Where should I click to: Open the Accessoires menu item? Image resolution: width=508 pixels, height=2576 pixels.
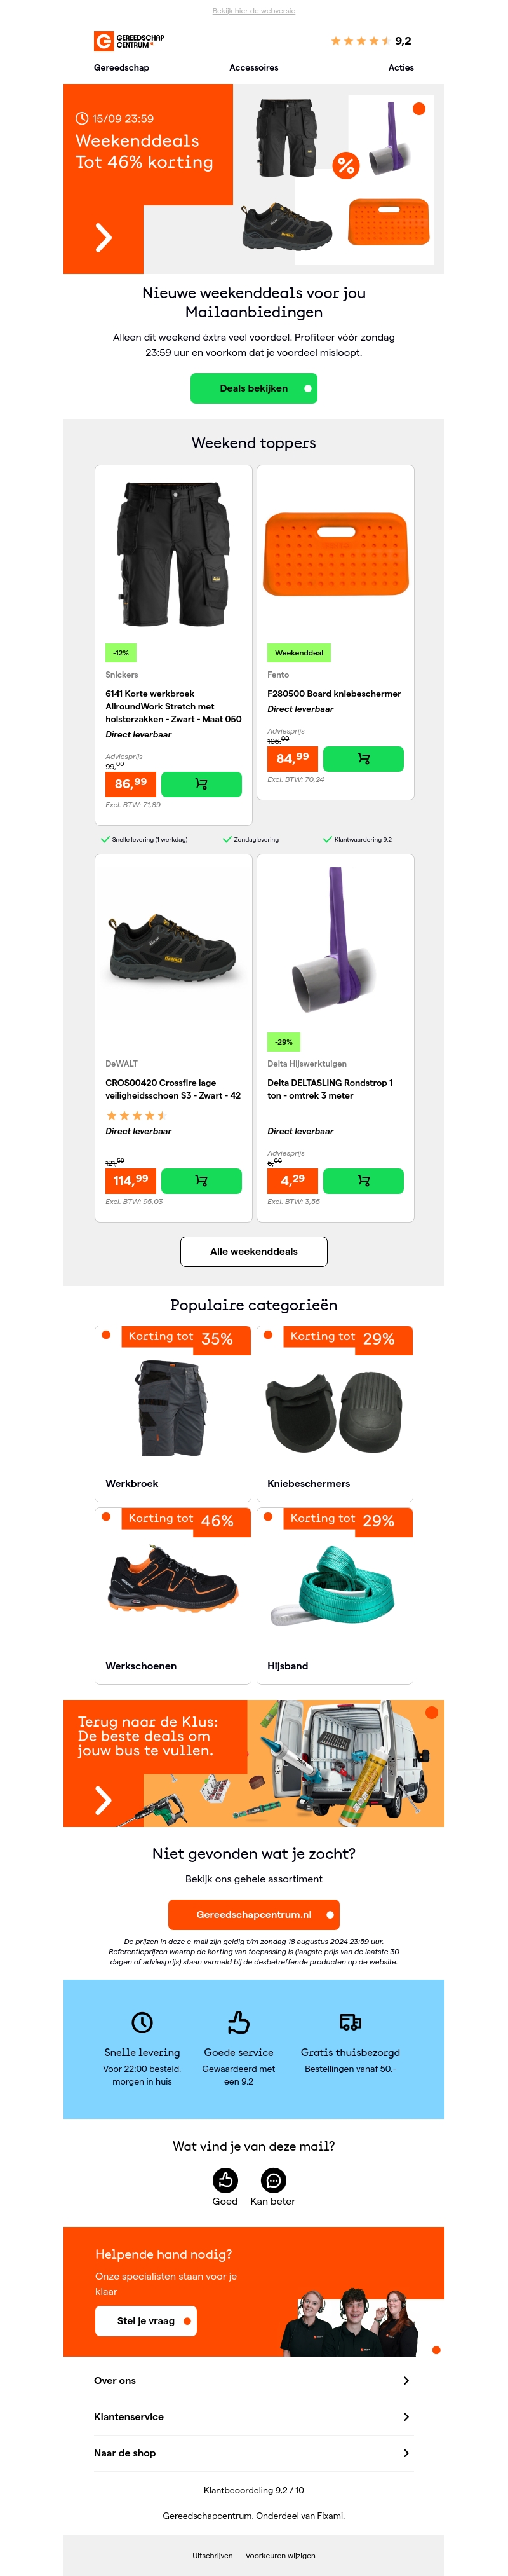click(x=253, y=68)
